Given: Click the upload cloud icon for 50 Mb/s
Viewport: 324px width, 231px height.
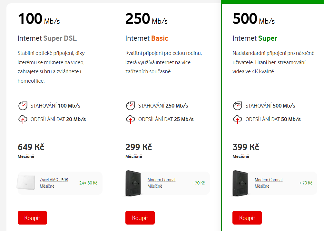Looking at the screenshot, I should [238, 119].
